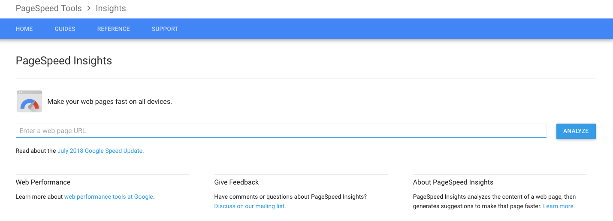Open the HOME navigation tab
Viewport: 613px width, 221px height.
[24, 29]
